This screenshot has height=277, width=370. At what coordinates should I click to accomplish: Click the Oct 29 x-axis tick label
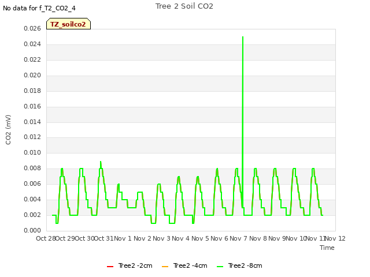65,238
